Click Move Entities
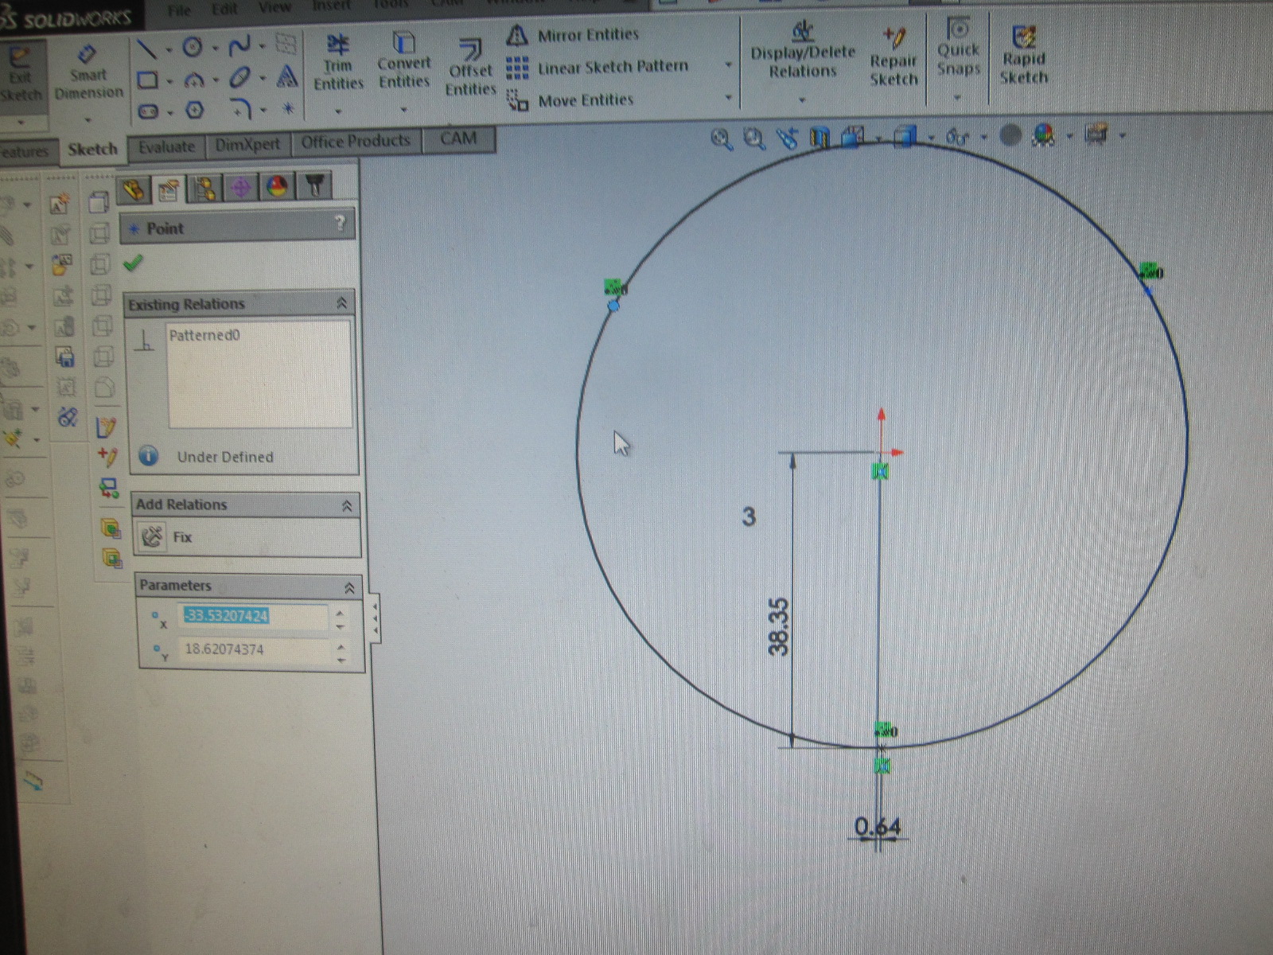The width and height of the screenshot is (1273, 955). 570,100
